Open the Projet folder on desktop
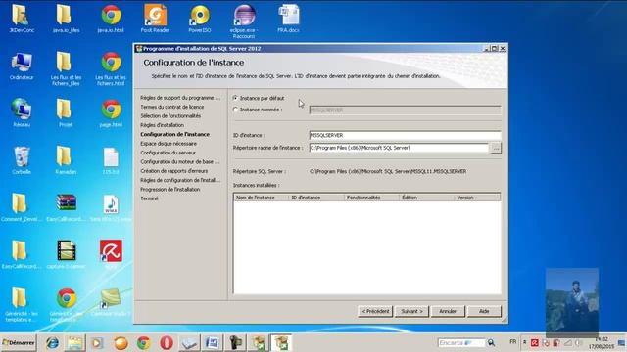This screenshot has width=627, height=352. click(66, 113)
